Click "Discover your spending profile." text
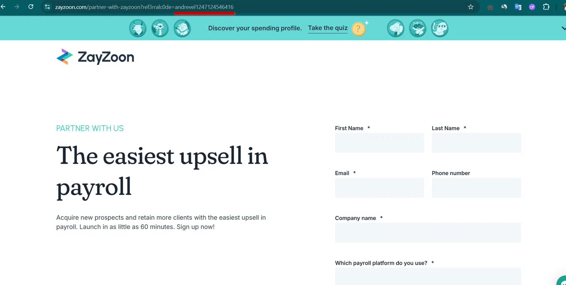Screen dimensions: 566x285 pos(255,28)
